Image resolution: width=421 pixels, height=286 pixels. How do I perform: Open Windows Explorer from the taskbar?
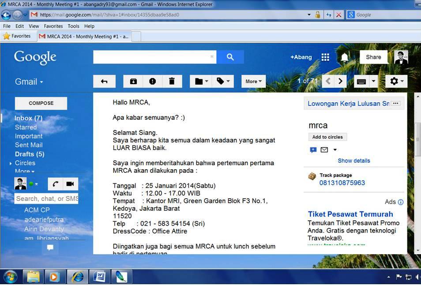[33, 277]
